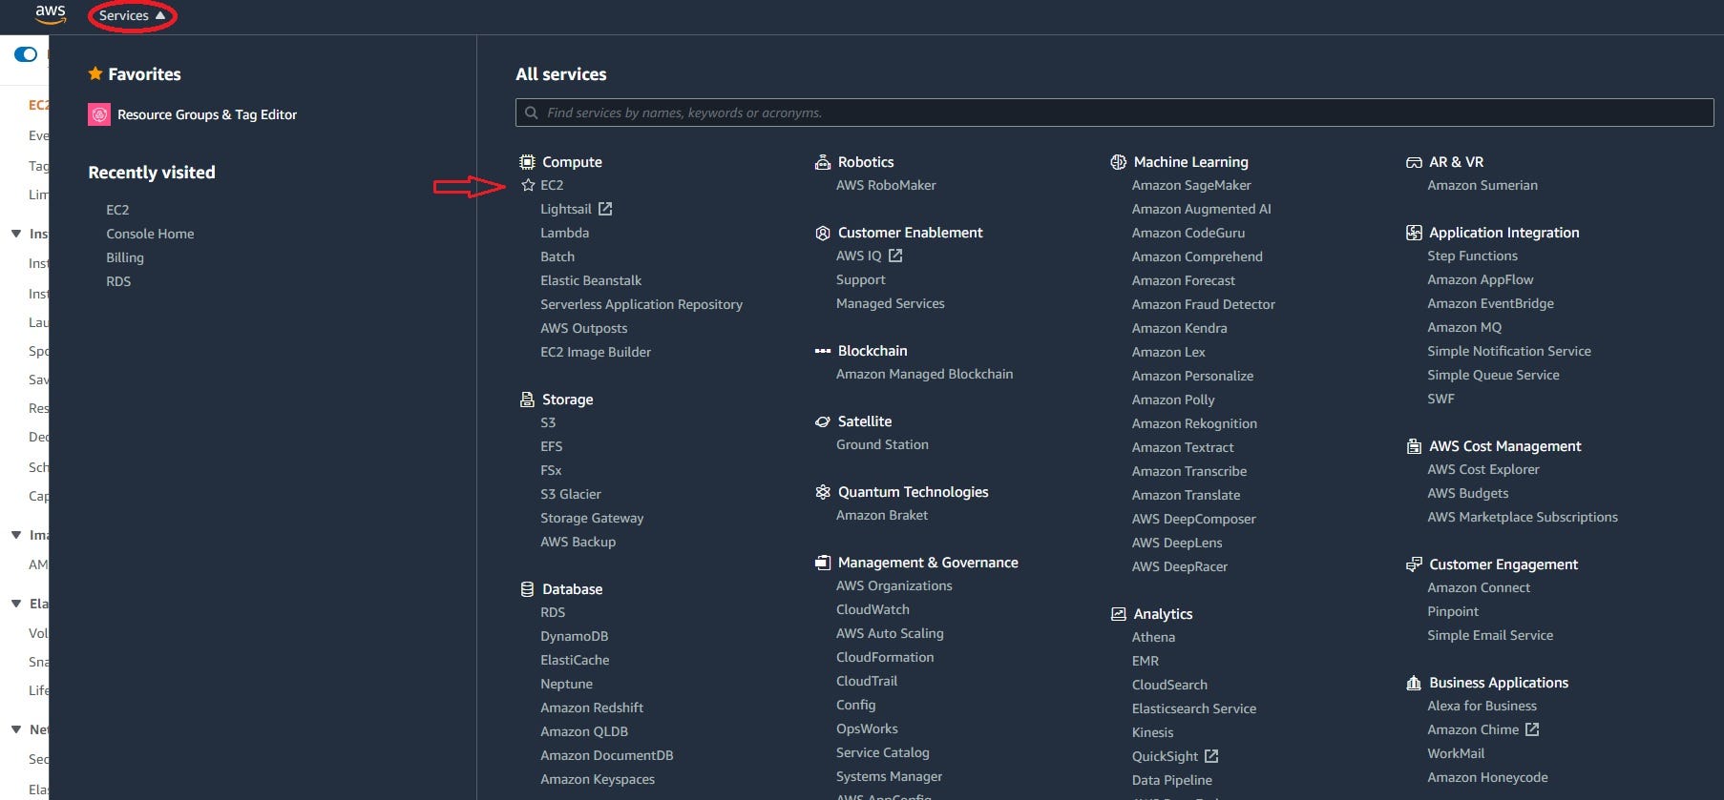The height and width of the screenshot is (800, 1724).
Task: Open Amazon Connect
Action: coord(1479,587)
